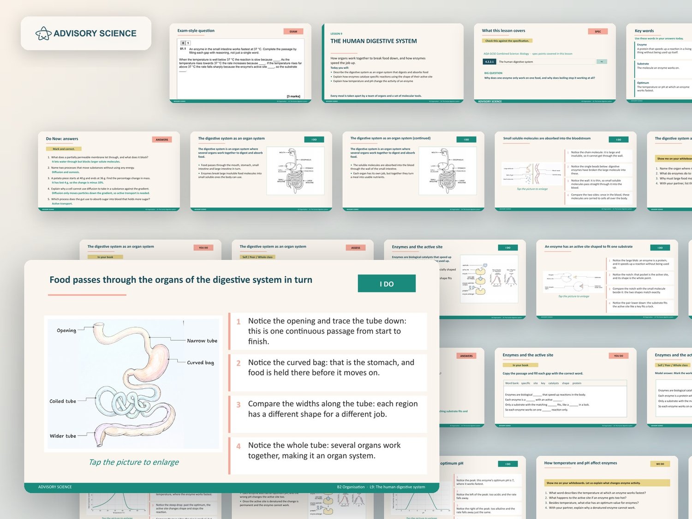
Task: Open the Key words slide thumbnail
Action: point(659,63)
